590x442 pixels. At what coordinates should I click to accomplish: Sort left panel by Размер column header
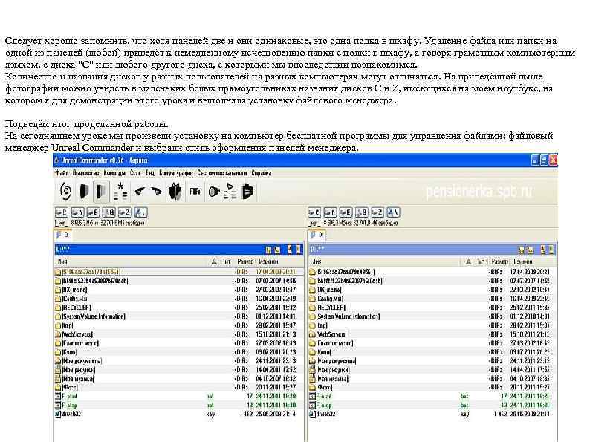[x=245, y=261]
